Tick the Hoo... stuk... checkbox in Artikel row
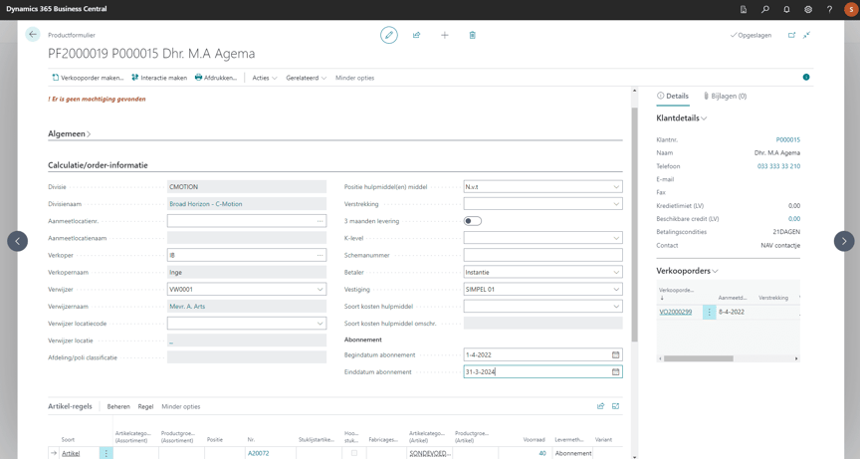The height and width of the screenshot is (459, 860). point(354,453)
